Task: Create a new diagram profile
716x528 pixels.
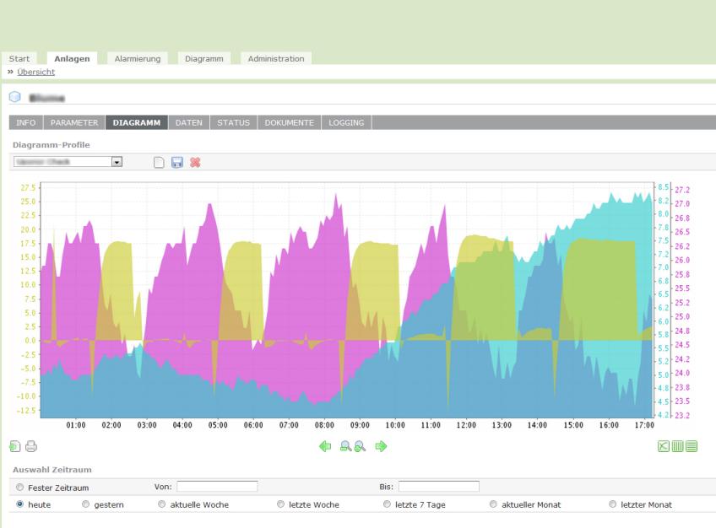Action: coord(158,161)
